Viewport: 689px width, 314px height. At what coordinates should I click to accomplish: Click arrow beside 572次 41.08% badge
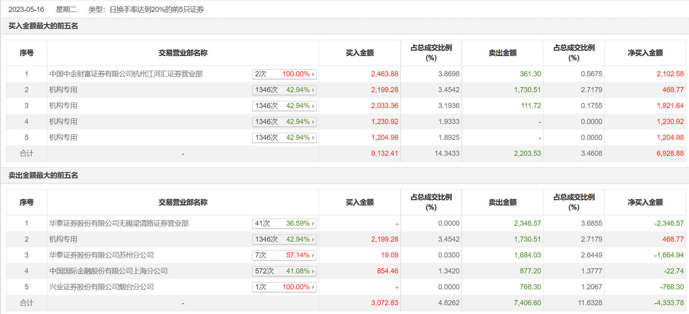coord(313,271)
